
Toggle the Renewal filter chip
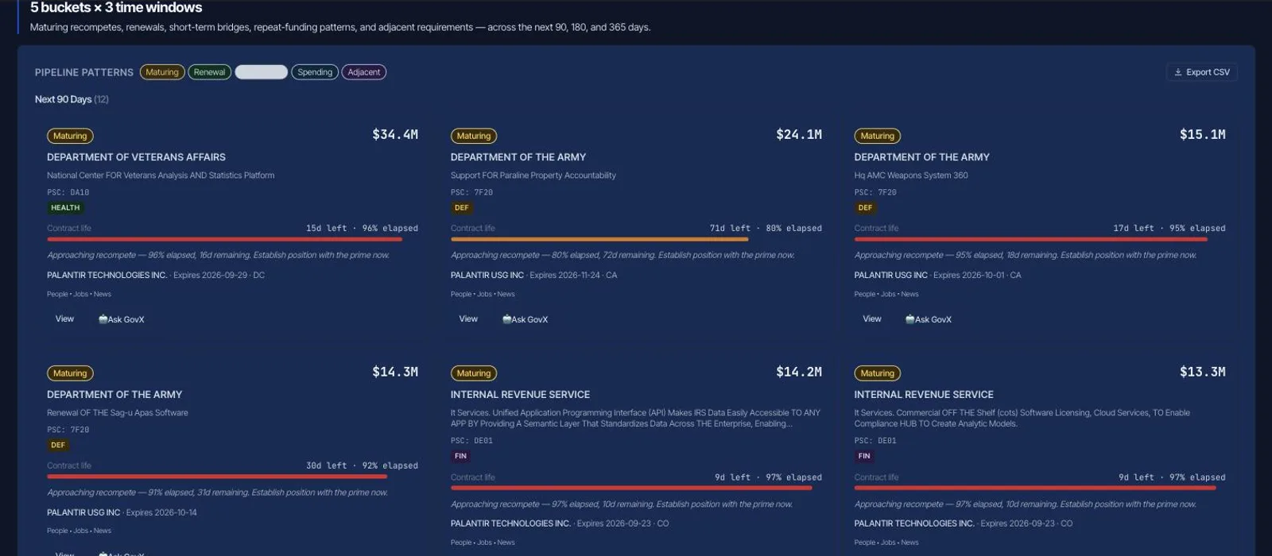tap(210, 72)
